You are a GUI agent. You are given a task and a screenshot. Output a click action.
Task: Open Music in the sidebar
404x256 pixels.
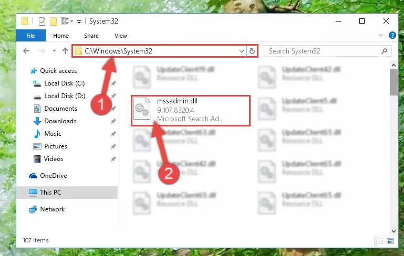[x=53, y=134]
